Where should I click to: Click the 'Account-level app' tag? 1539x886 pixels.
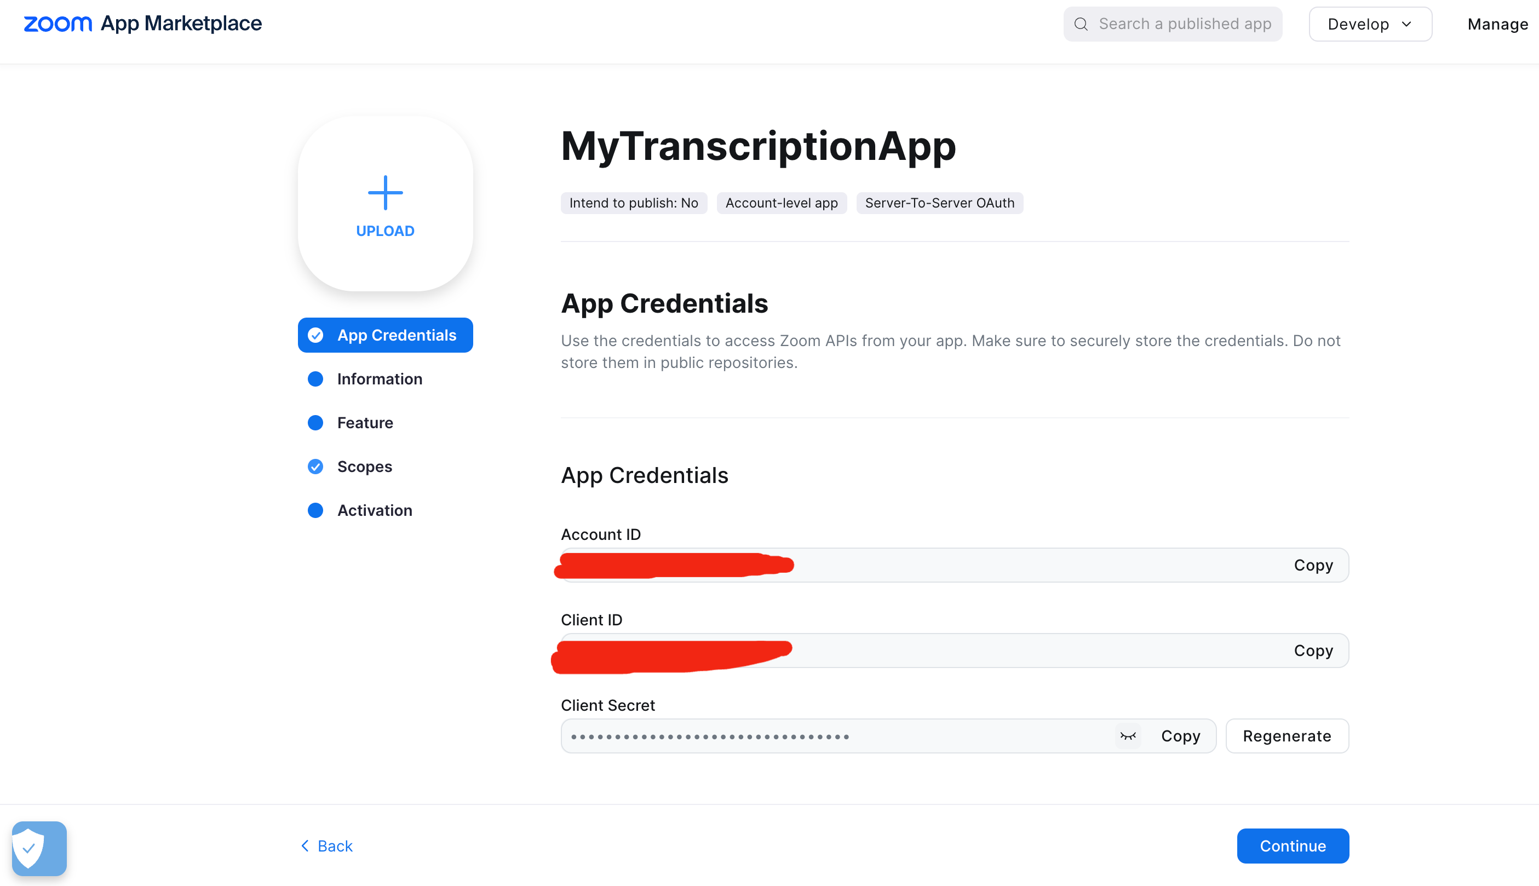(x=782, y=203)
